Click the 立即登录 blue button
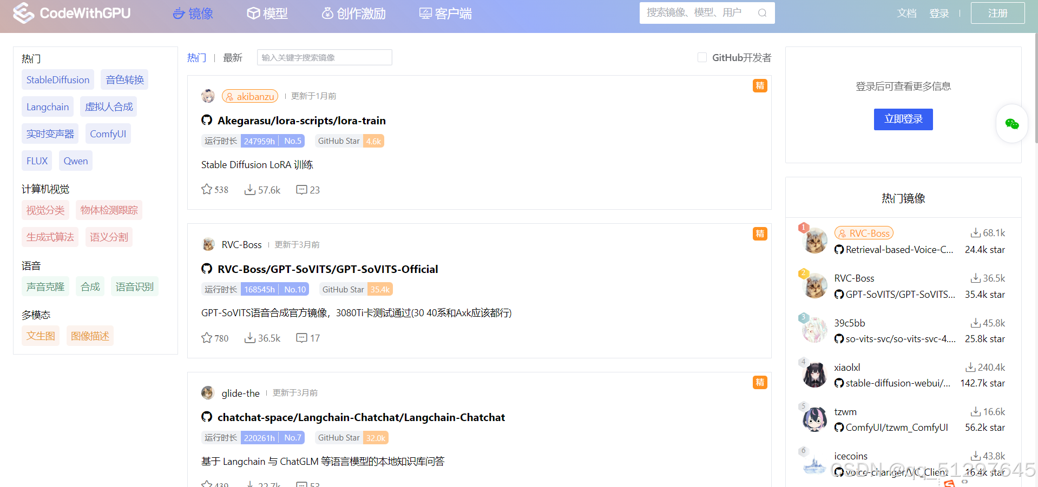The image size is (1038, 487). click(903, 119)
